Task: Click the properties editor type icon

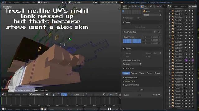Action: point(125,6)
